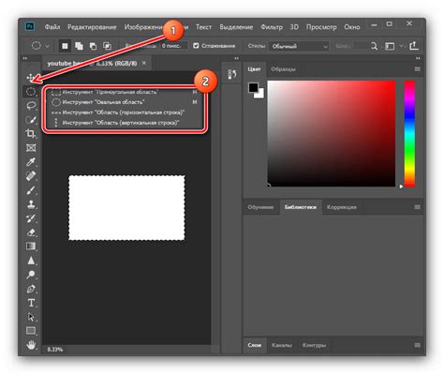Select the Spot Healing Brush tool
This screenshot has width=444, height=374.
pyautogui.click(x=31, y=176)
